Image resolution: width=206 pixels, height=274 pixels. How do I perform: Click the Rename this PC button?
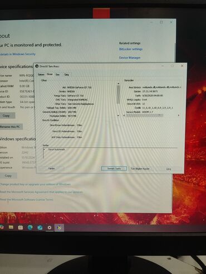10,127
